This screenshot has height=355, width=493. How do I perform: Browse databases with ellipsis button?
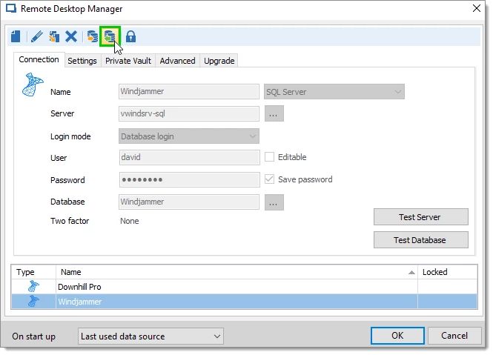point(274,202)
